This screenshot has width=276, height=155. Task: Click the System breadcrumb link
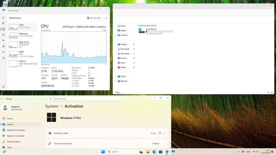coord(52,106)
